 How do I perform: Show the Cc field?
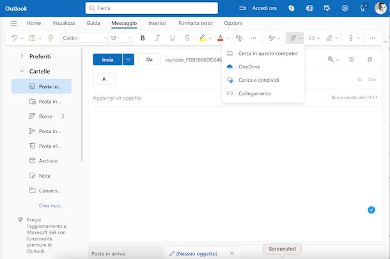(x=360, y=79)
